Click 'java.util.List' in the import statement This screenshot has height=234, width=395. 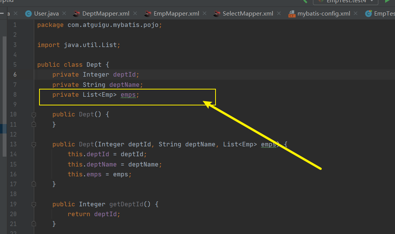[x=90, y=45]
